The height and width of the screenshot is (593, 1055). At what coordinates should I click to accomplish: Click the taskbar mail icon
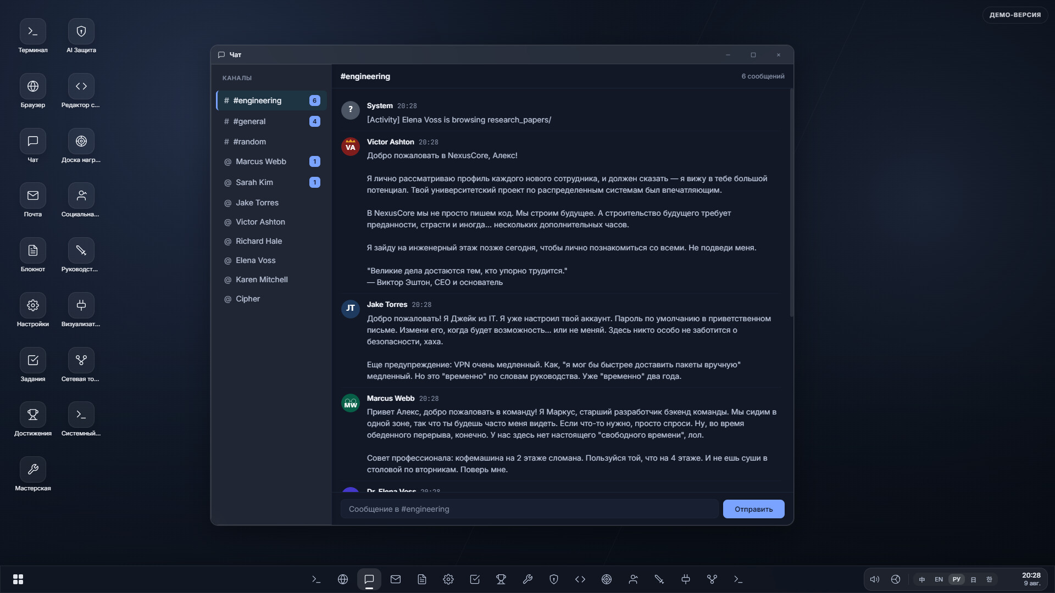tap(396, 579)
